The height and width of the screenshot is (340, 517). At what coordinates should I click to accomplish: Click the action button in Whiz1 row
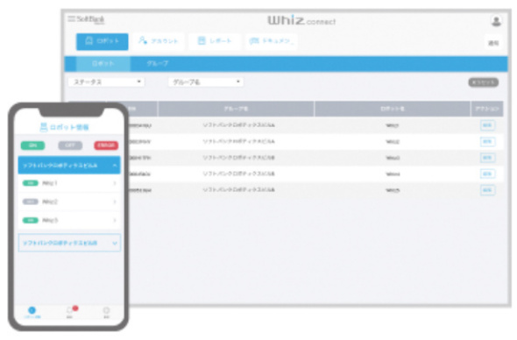(x=487, y=125)
